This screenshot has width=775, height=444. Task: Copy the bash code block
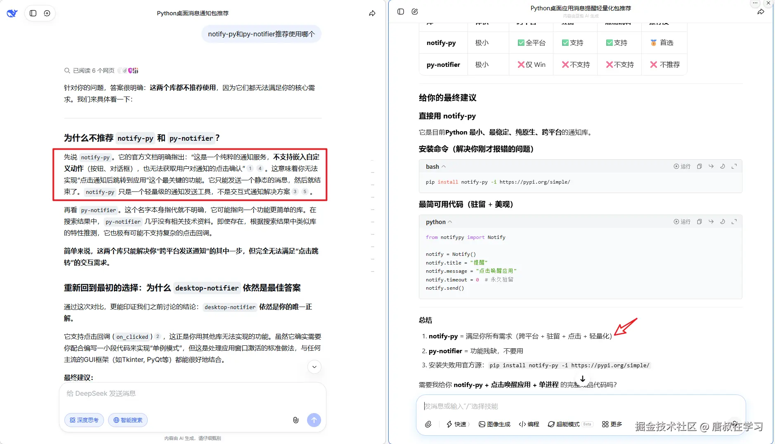[699, 166]
